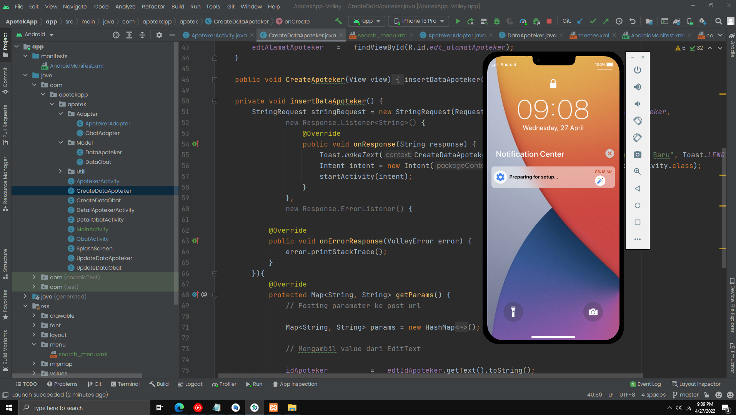
Task: Run the app with the green play icon
Action: click(458, 21)
